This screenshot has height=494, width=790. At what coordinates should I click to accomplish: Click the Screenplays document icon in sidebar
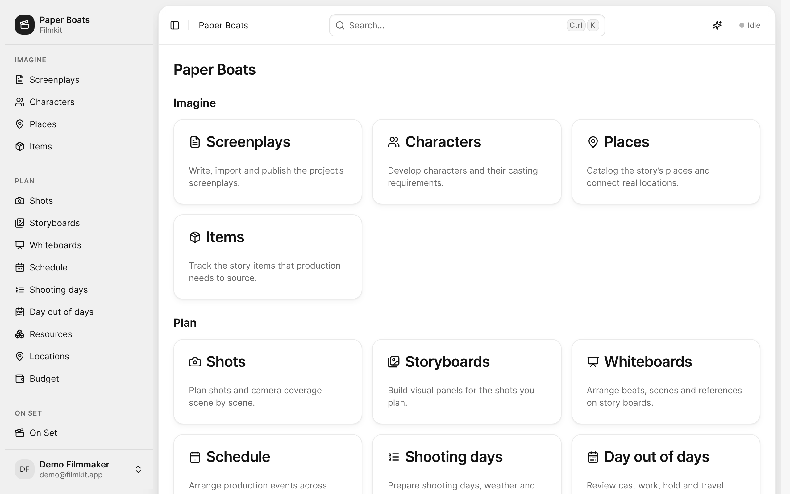point(19,80)
